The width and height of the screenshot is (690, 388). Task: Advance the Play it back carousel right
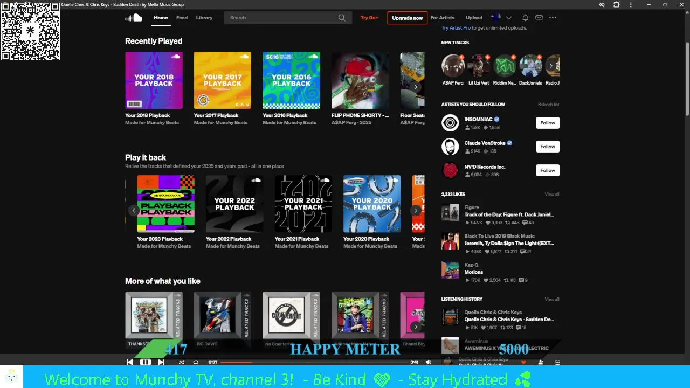coord(416,210)
